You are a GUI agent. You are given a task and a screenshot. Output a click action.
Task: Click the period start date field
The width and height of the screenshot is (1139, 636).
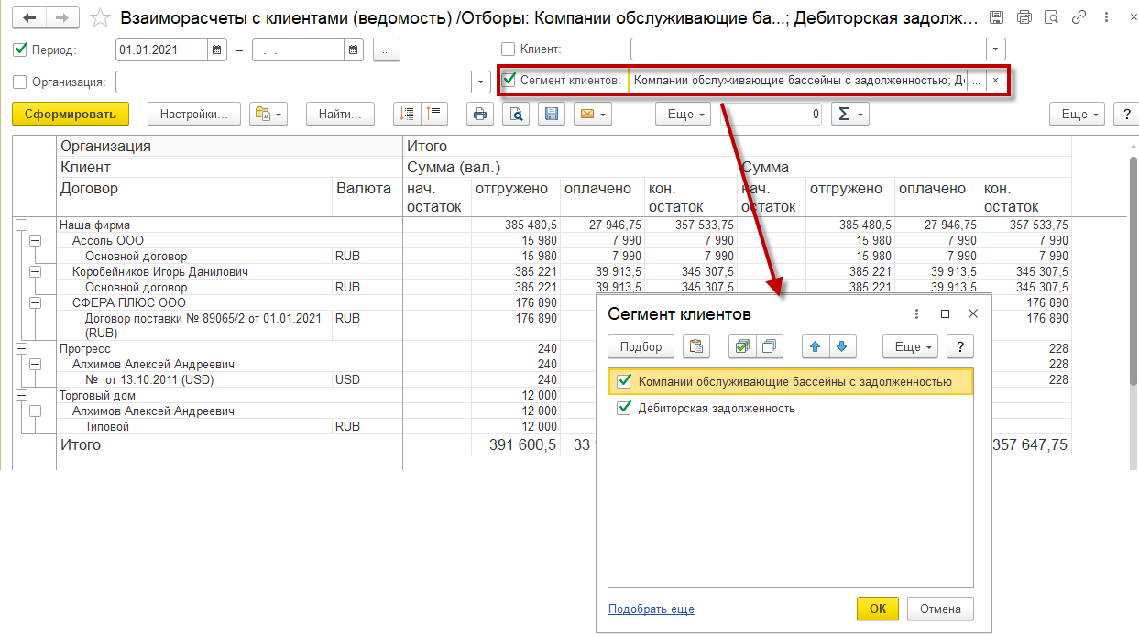(x=162, y=50)
